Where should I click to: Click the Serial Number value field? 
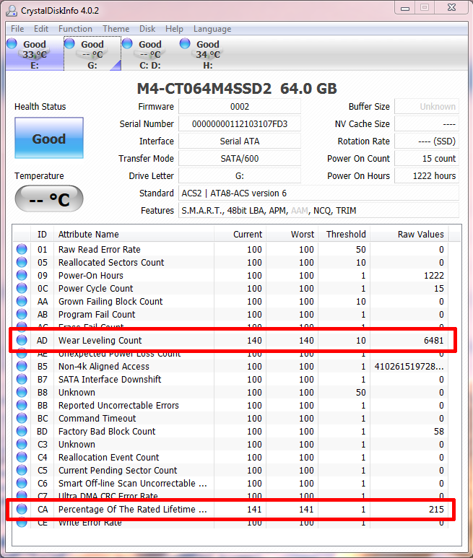click(x=240, y=124)
